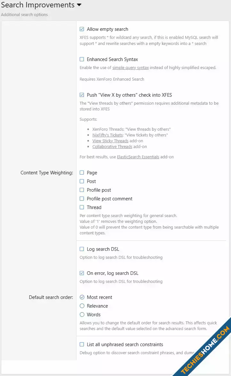Screen dimensions: 231x376
Task: Check the Thread weighting option
Action: pos(82,207)
